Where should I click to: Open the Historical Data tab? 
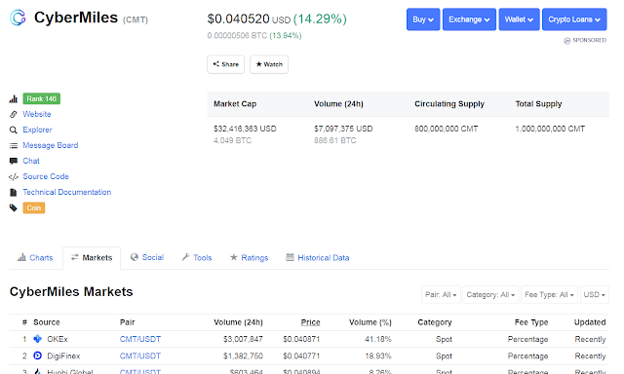pyautogui.click(x=318, y=257)
